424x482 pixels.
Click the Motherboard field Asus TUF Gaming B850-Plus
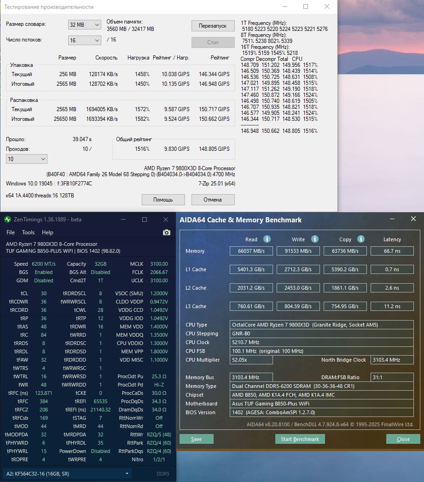(x=321, y=404)
